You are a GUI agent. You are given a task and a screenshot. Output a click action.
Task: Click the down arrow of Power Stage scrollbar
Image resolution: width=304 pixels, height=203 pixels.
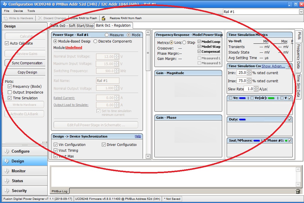tap(148, 156)
